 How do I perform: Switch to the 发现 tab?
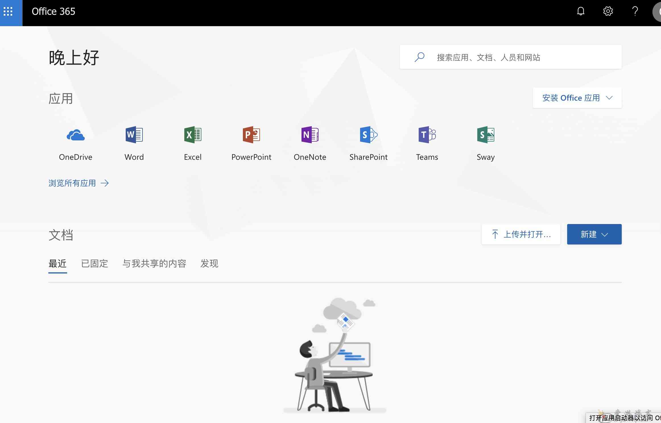tap(209, 264)
